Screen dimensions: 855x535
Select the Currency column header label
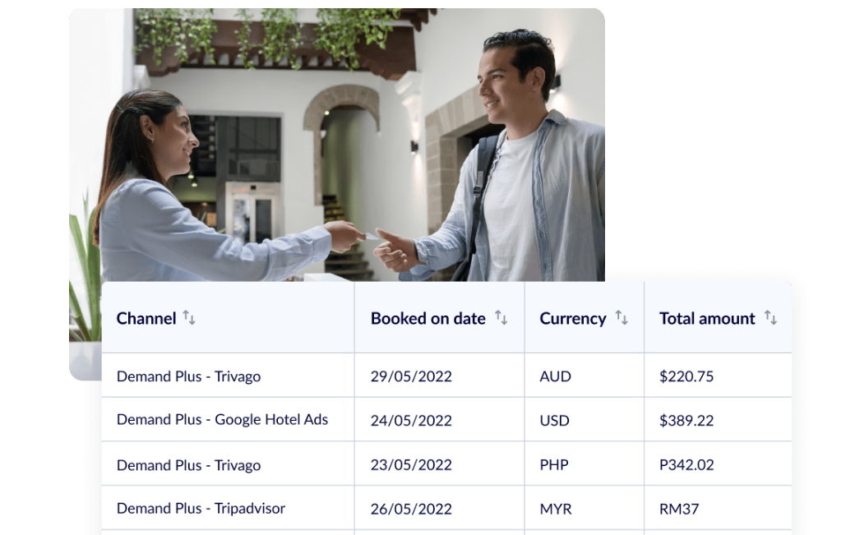[572, 319]
